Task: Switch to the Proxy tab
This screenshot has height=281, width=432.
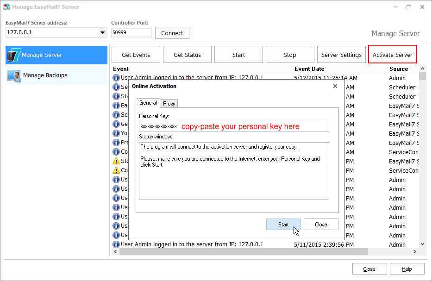Action: (x=169, y=104)
